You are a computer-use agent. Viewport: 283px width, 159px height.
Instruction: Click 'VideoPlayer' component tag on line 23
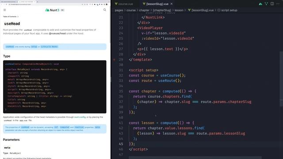point(151,28)
